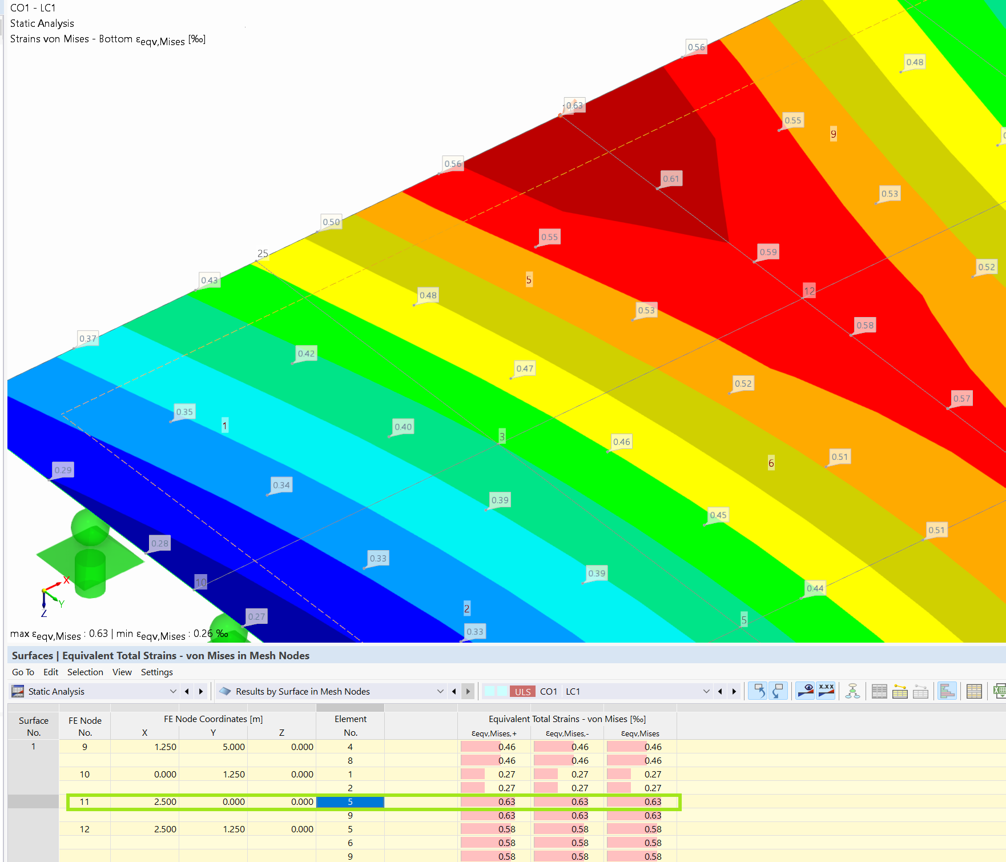Click the jump-to-previous selection arrow icon

coord(758,691)
